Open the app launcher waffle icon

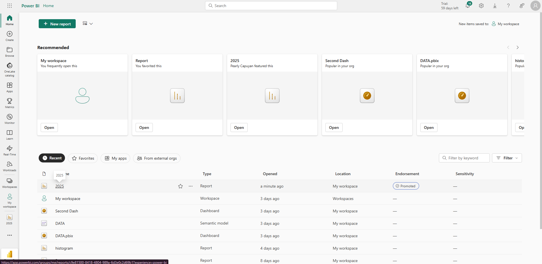click(10, 6)
